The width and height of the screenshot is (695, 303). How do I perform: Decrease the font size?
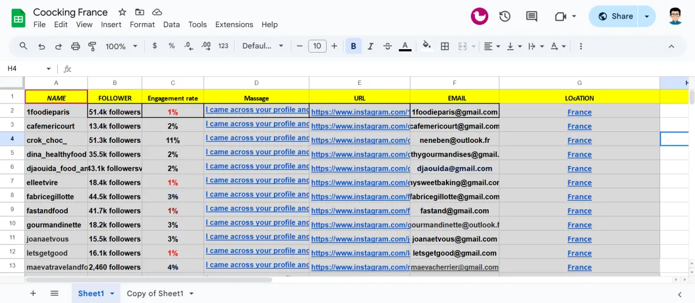click(x=299, y=46)
